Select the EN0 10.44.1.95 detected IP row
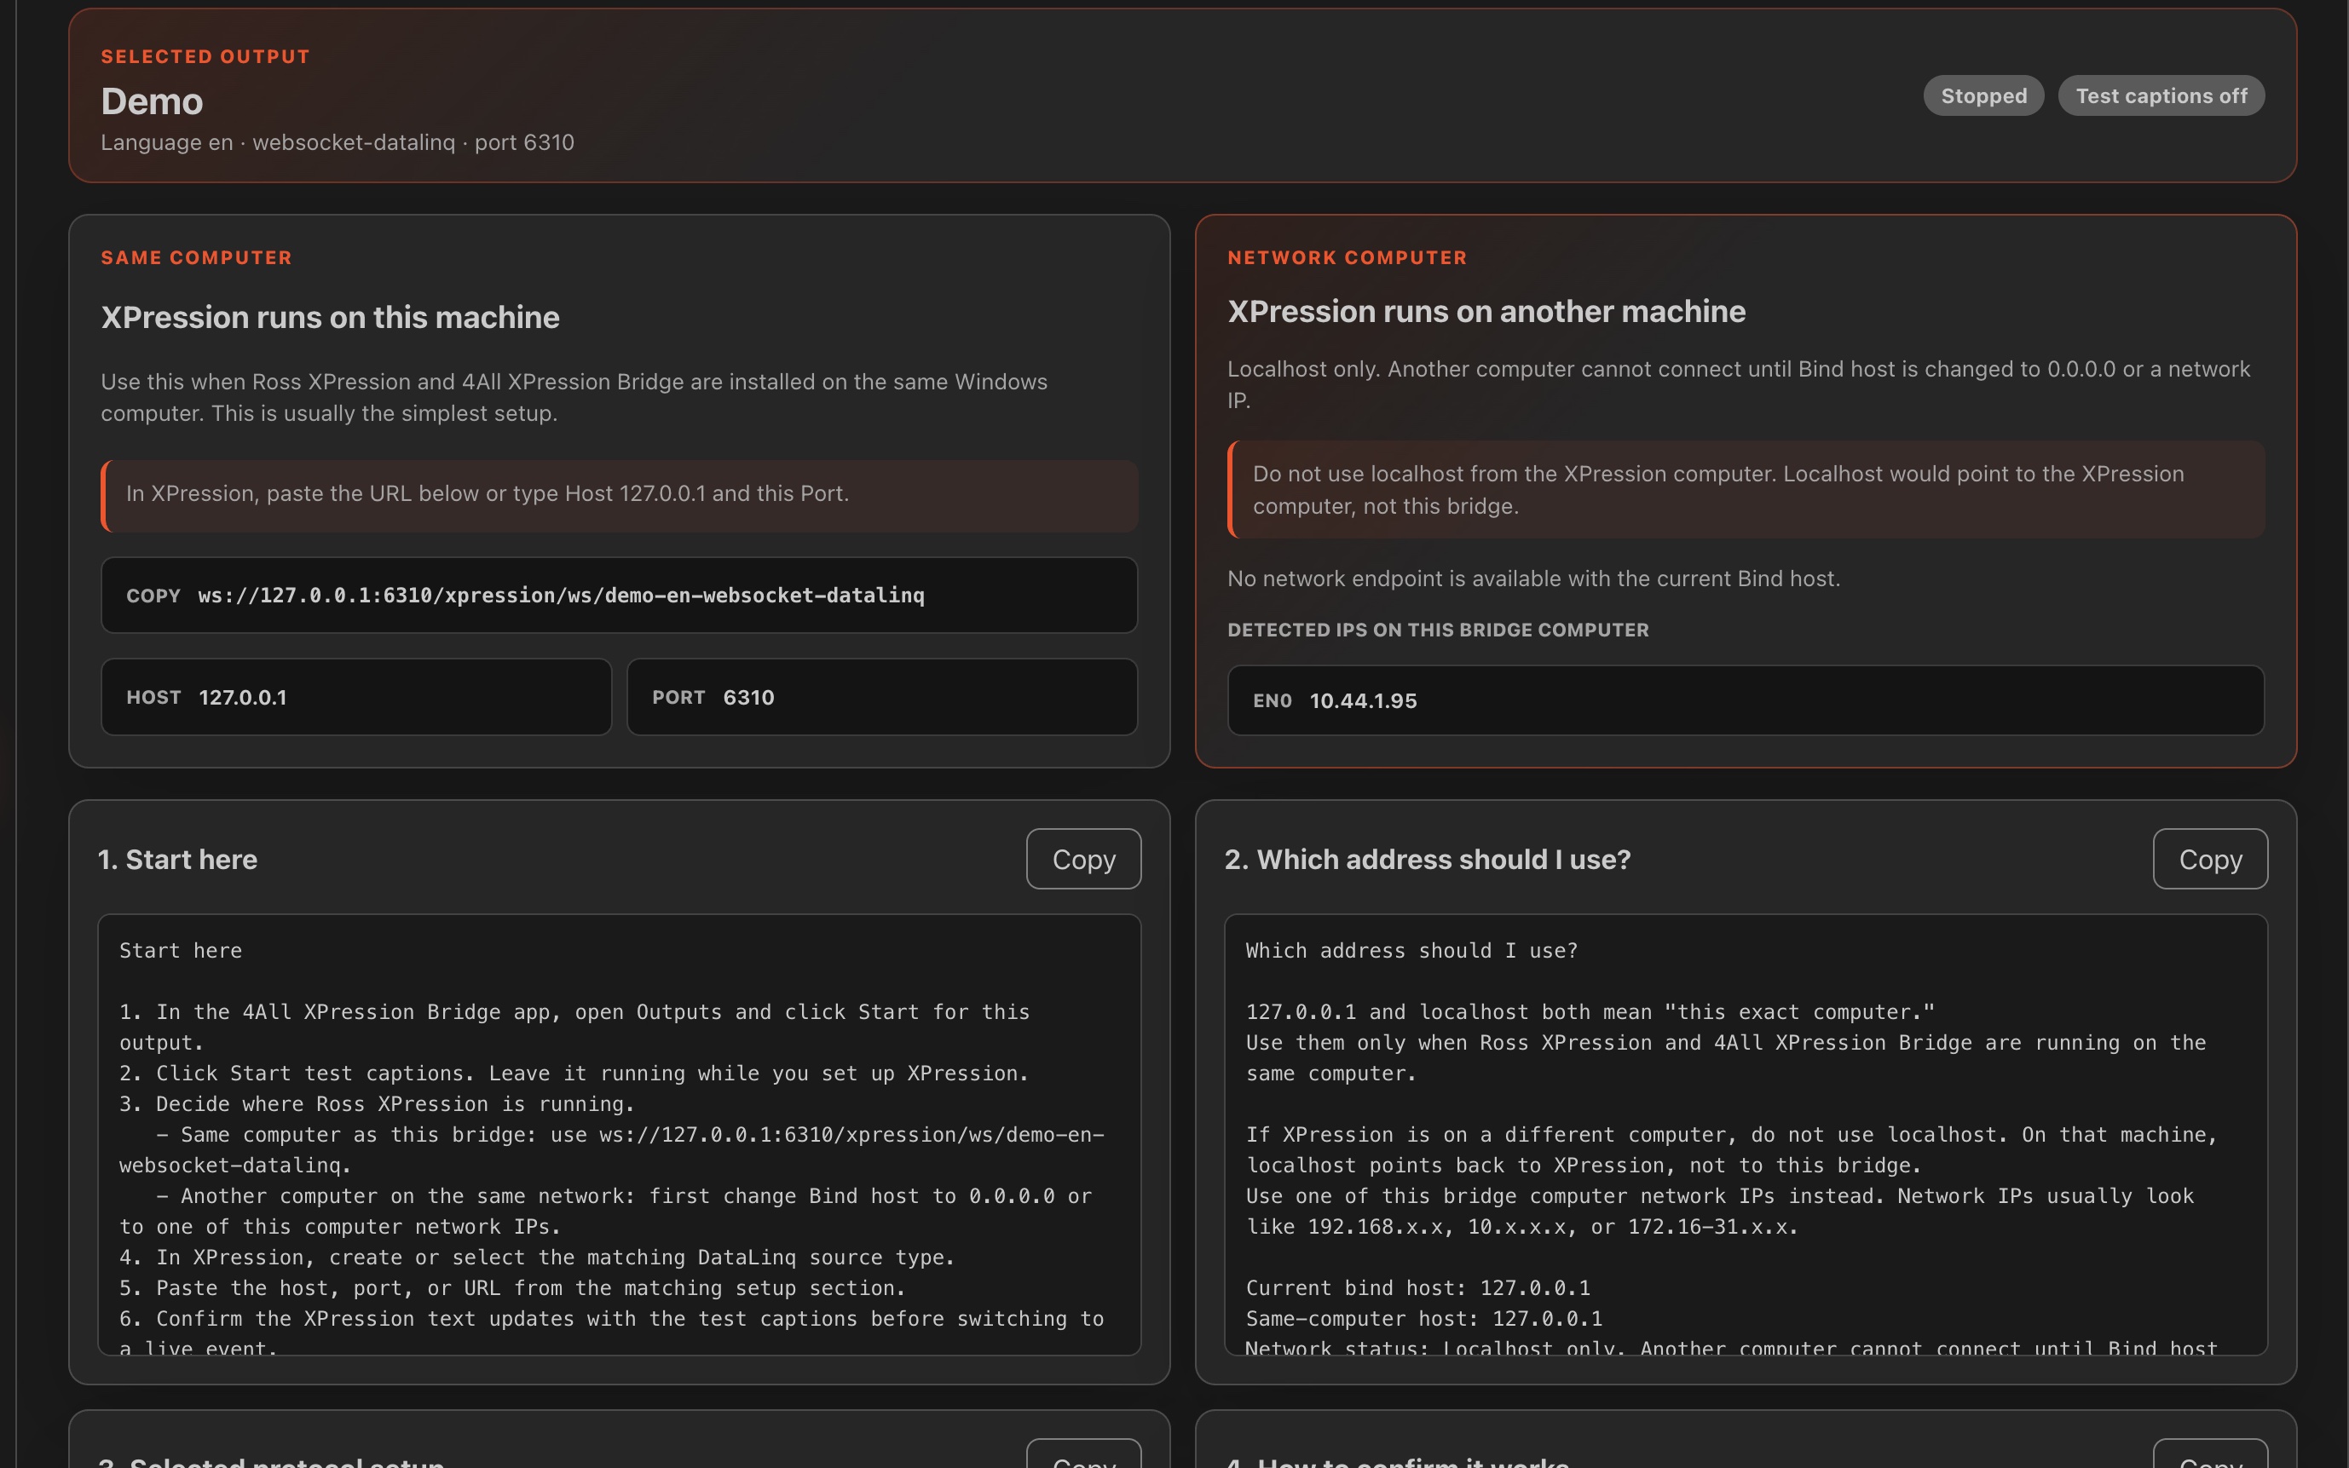Viewport: 2349px width, 1468px height. [1745, 700]
